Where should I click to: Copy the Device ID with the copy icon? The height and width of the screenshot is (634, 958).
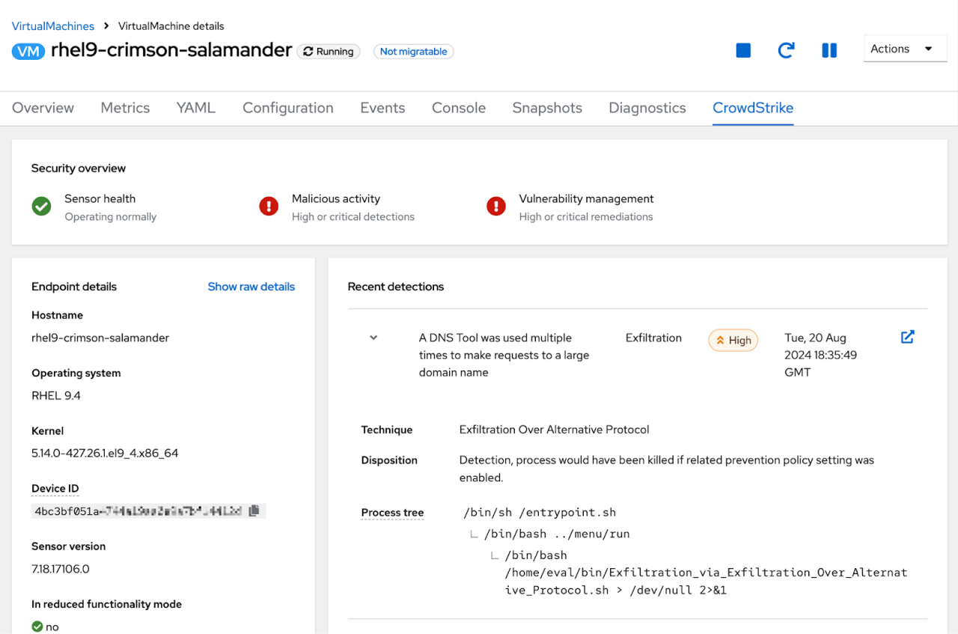[254, 510]
